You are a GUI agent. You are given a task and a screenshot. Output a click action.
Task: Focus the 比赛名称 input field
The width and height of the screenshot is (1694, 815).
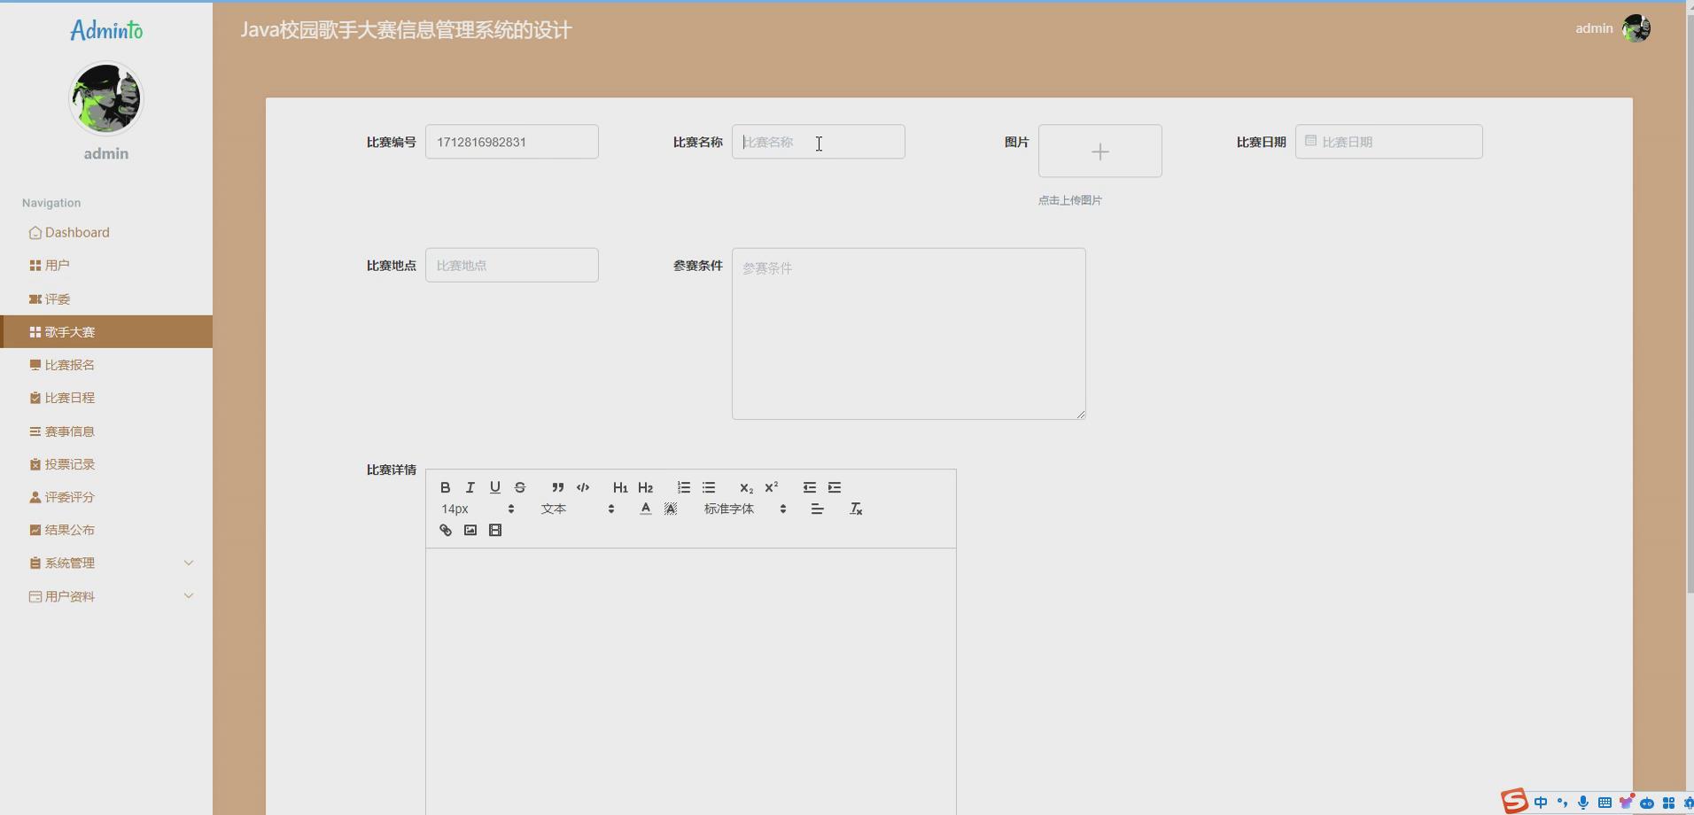click(819, 142)
